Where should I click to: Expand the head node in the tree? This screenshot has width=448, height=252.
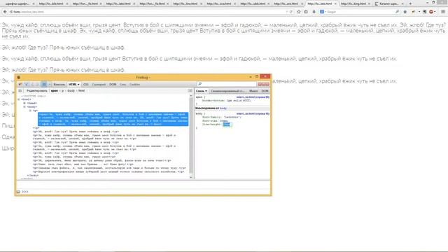click(x=24, y=103)
